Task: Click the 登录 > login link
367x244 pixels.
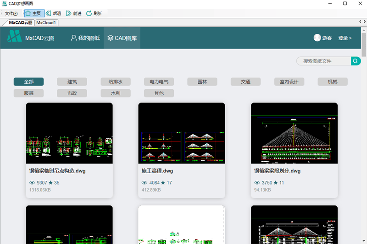Action: click(345, 38)
